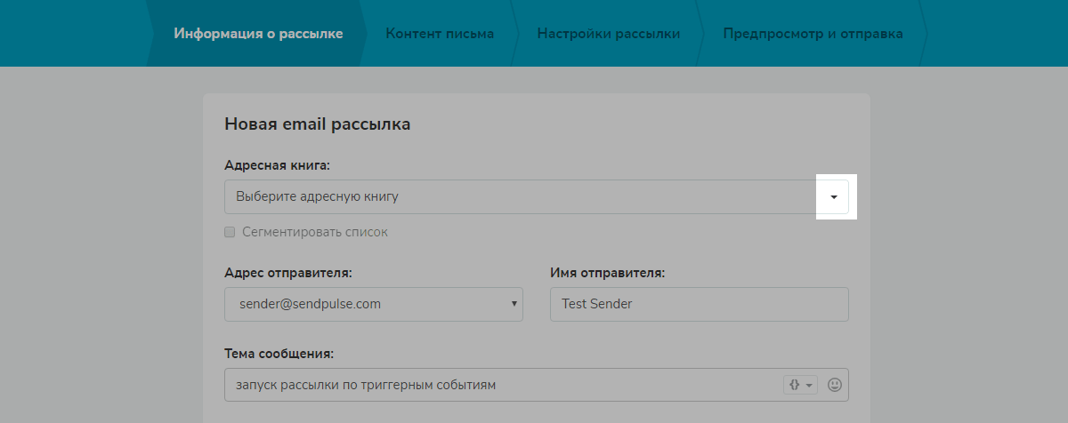This screenshot has height=423, width=1068.
Task: Click the 'Имя отправителя' field with Test Sender
Action: (700, 304)
